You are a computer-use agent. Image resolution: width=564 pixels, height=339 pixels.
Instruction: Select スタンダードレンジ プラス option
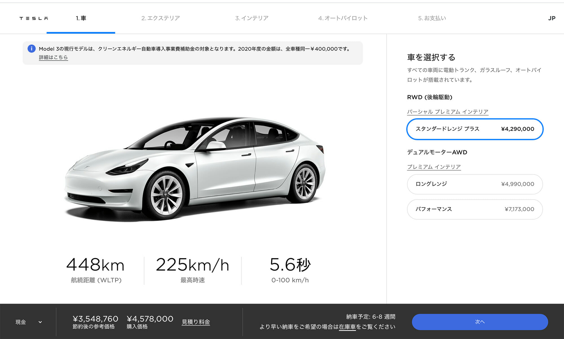click(x=475, y=129)
